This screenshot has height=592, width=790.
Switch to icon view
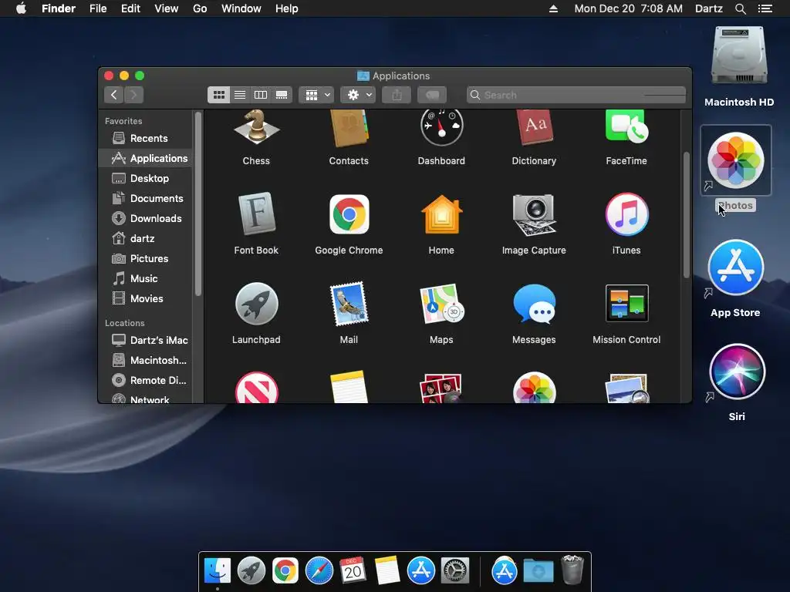point(218,95)
